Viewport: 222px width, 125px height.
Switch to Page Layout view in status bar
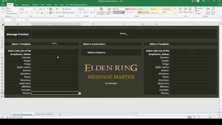click(x=194, y=117)
